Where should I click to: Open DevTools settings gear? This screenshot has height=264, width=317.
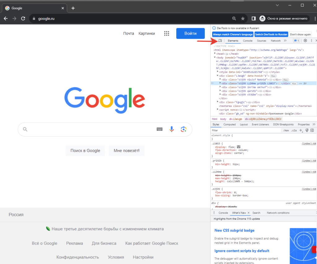click(x=305, y=41)
